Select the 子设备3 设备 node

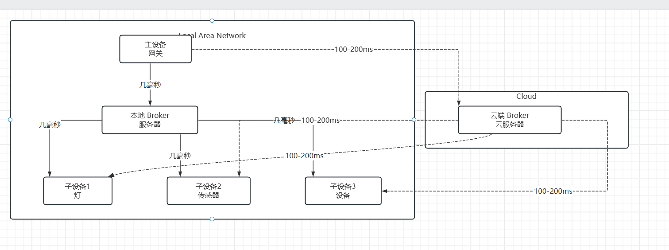pos(343,191)
